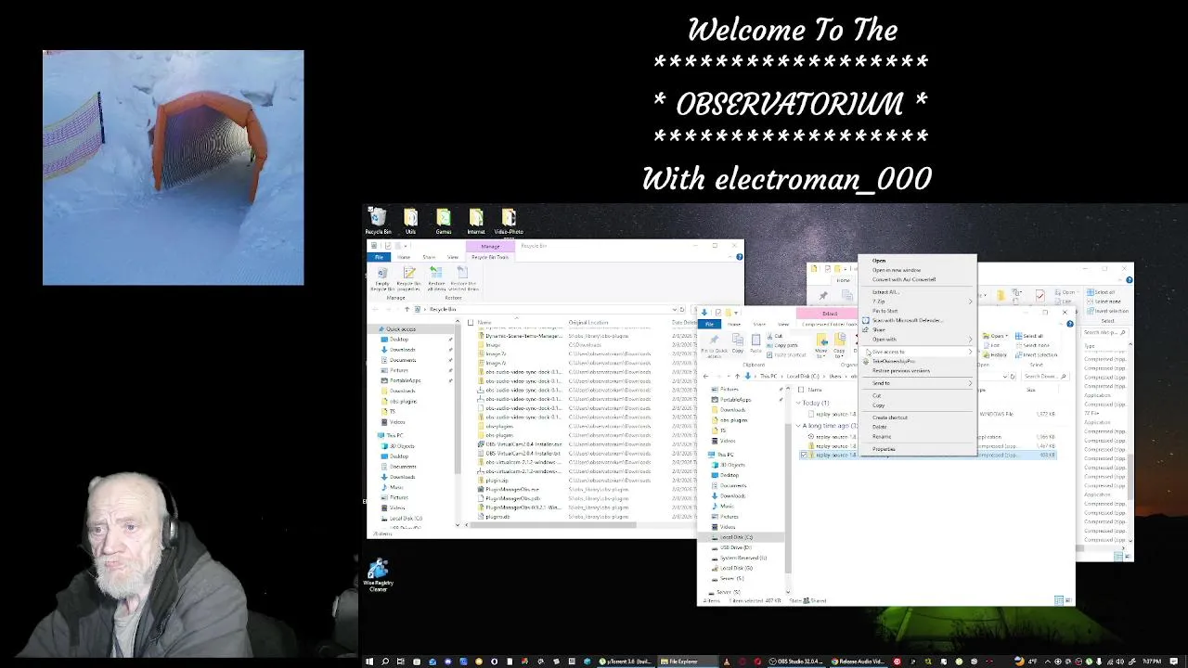Uncheck the selected replay-source row checkbox
This screenshot has height=668, width=1188.
point(804,455)
